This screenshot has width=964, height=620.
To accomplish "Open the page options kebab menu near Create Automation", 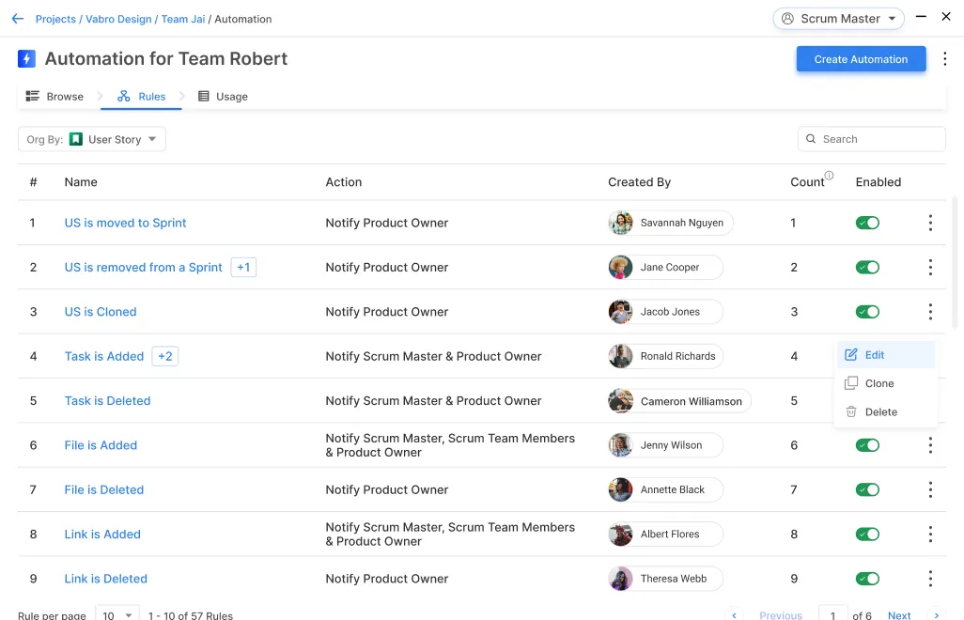I will [x=945, y=59].
